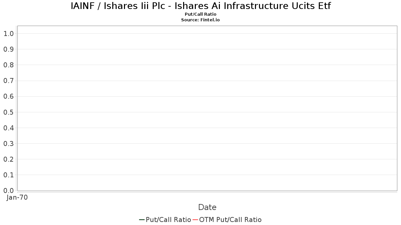
Task: Click the dark green Put/Call Ratio legend line
Action: [x=142, y=220]
